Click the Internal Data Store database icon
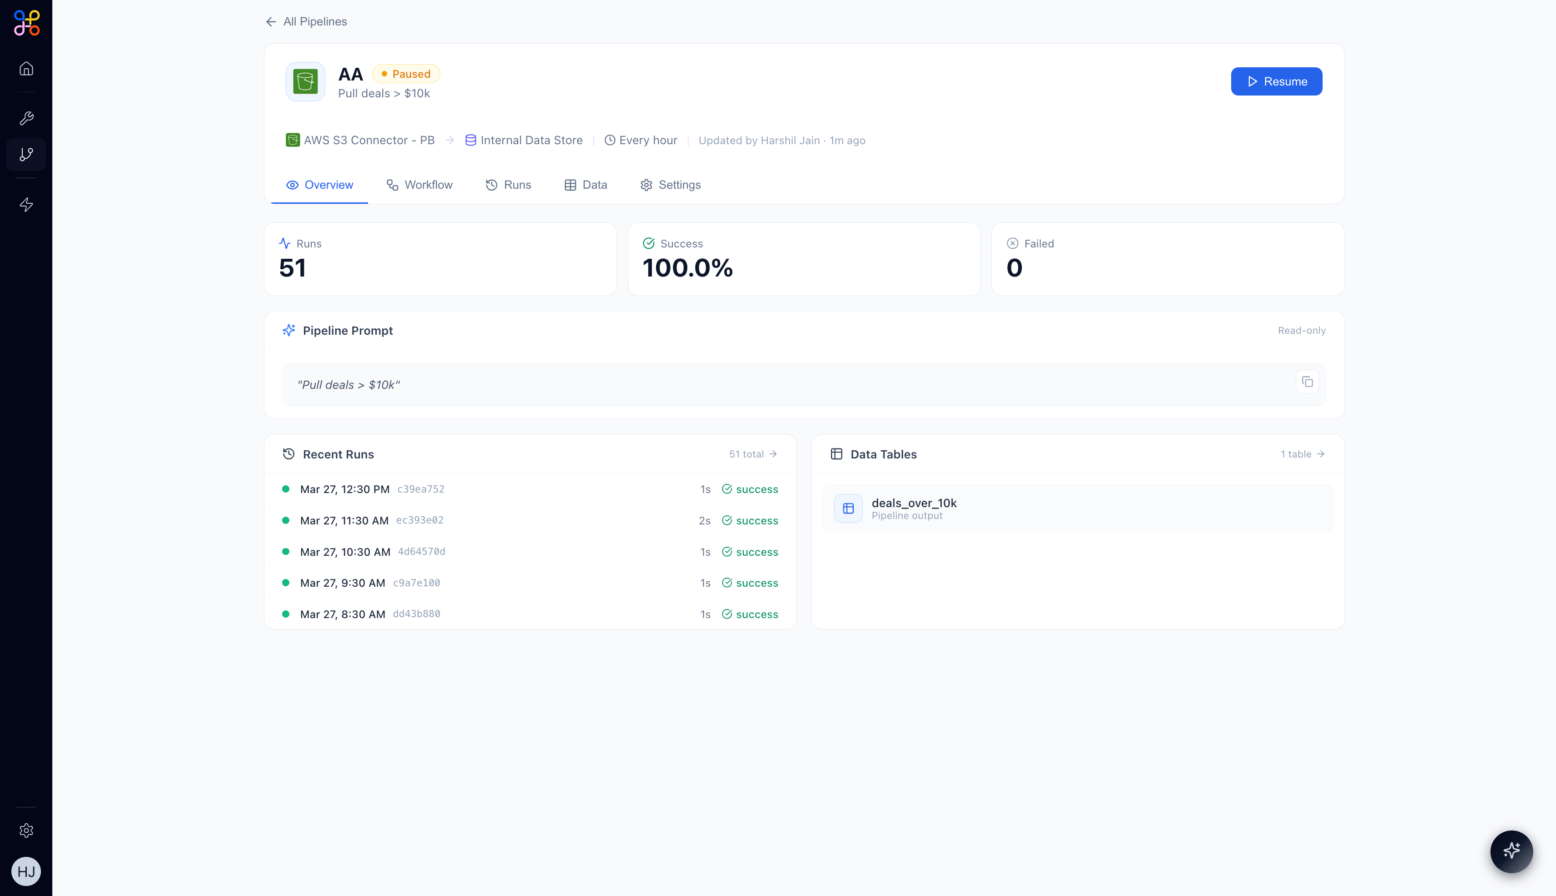 click(470, 140)
